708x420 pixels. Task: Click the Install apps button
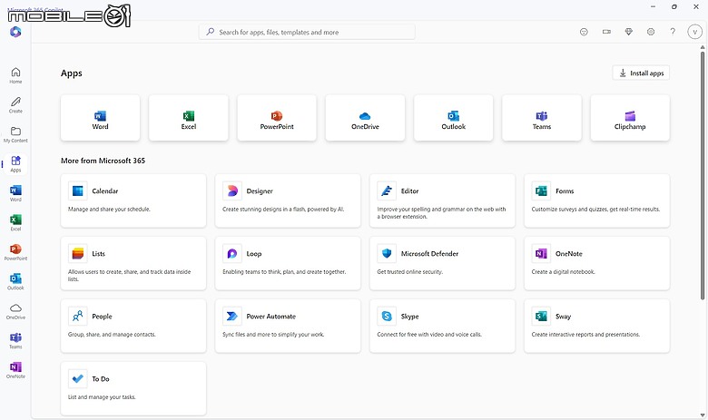pyautogui.click(x=641, y=73)
